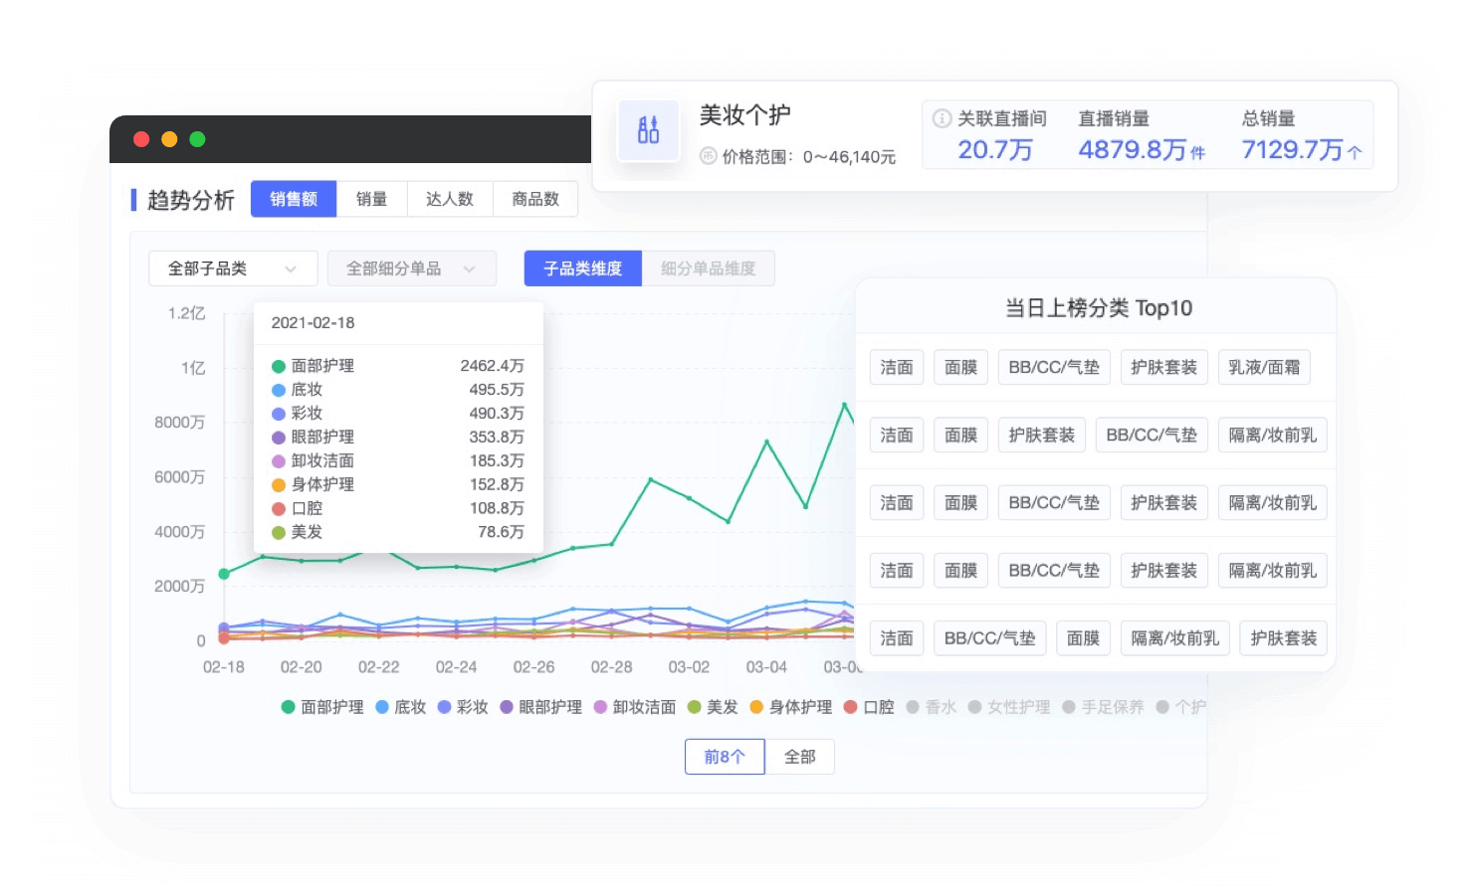Click the 全部 button below the legend

[799, 757]
